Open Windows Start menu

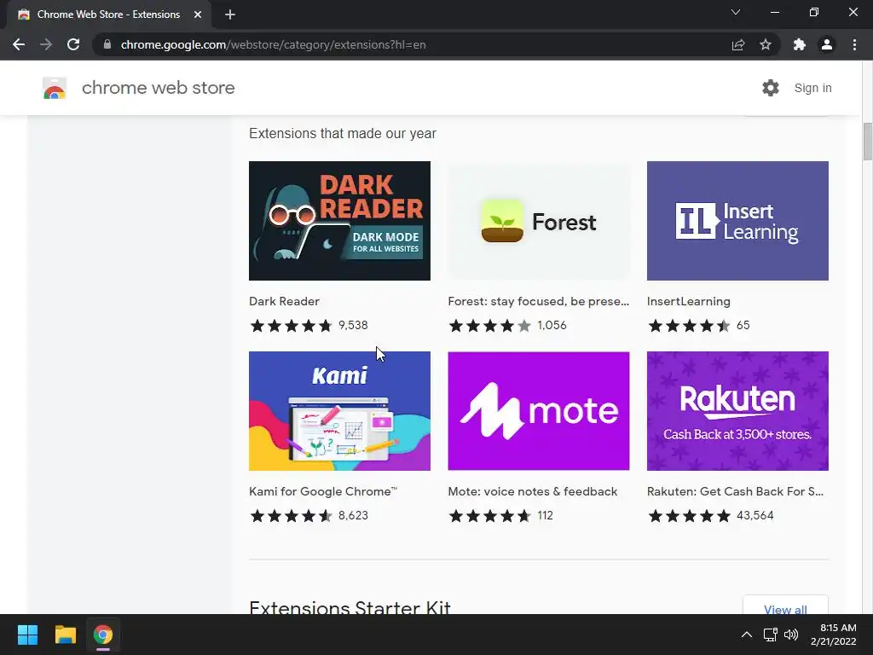(27, 635)
